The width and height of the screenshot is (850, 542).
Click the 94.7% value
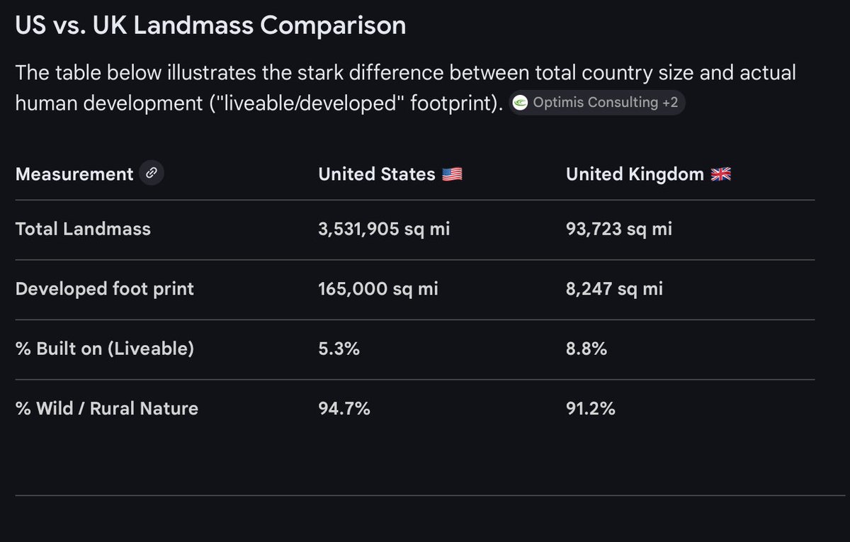[x=344, y=409]
